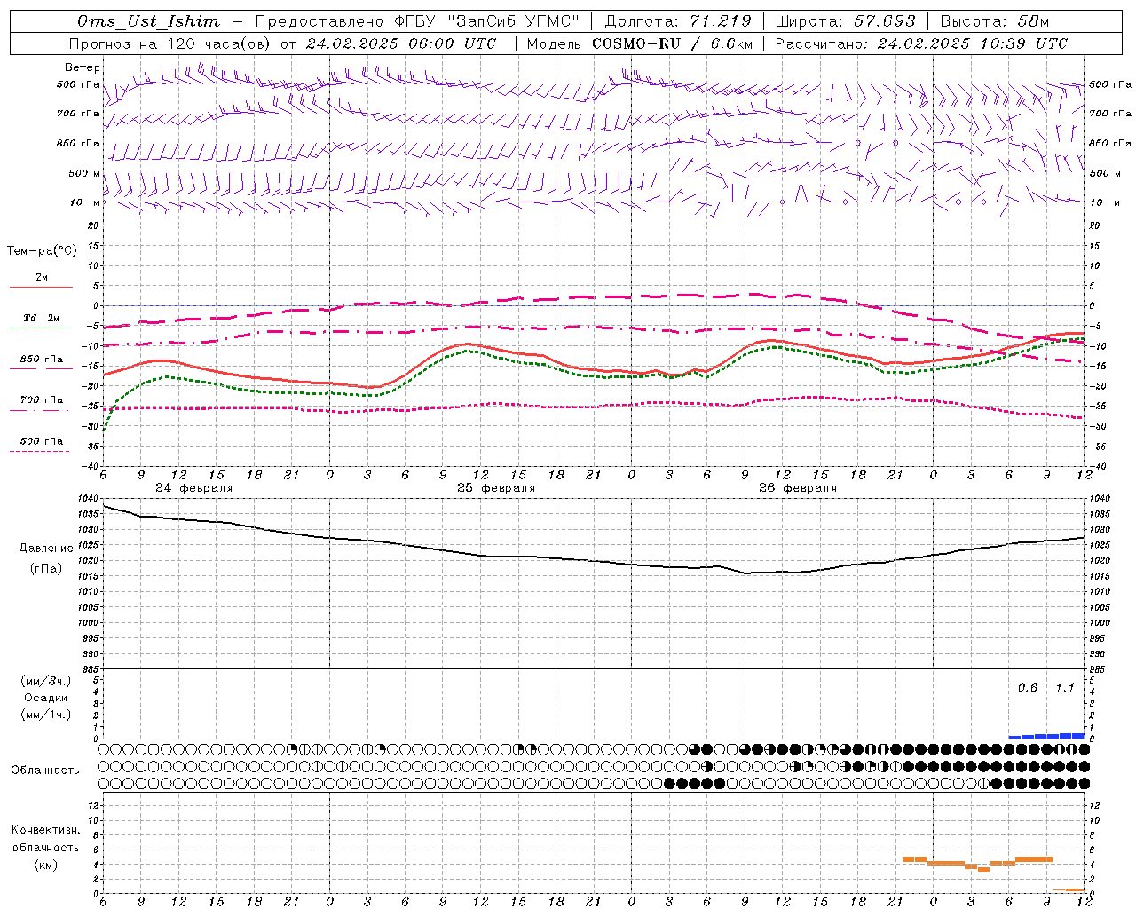Click the orange convective cloud bar

976,862
